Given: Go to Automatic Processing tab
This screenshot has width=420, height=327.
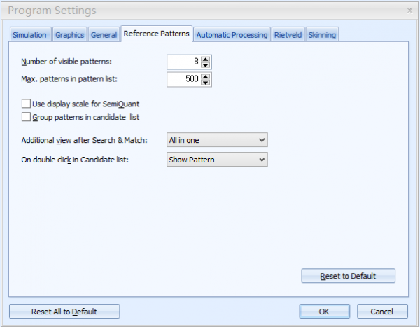Looking at the screenshot, I should (x=232, y=35).
